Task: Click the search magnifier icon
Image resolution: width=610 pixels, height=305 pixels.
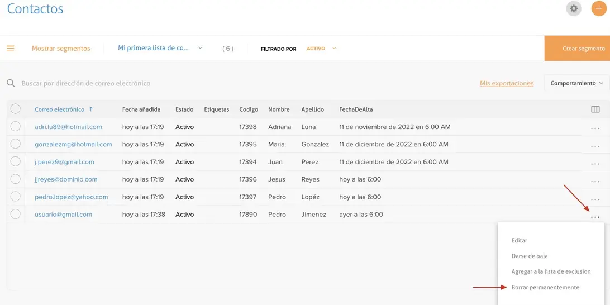Action: pyautogui.click(x=11, y=83)
